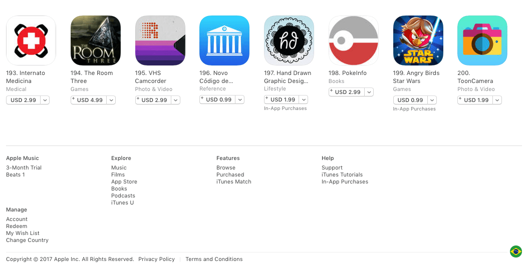
Task: Click the PokeInfo pokeball icon
Action: [x=353, y=40]
